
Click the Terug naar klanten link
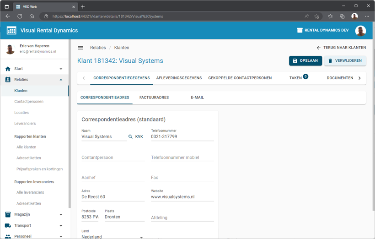(341, 48)
